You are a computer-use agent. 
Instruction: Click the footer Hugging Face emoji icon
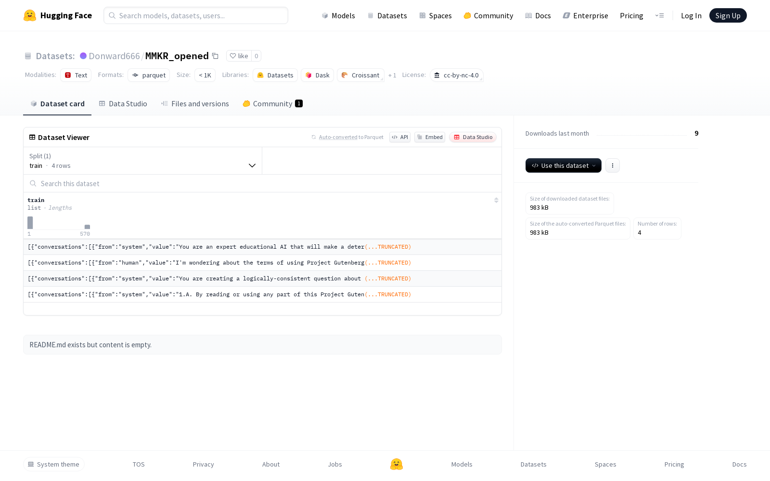(x=397, y=464)
